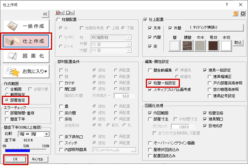Toggle 仕上配置 checkbox

pos(145,20)
